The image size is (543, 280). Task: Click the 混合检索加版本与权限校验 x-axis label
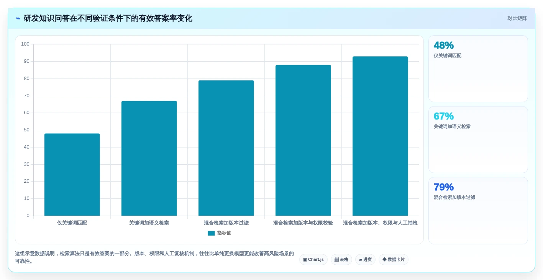(303, 223)
